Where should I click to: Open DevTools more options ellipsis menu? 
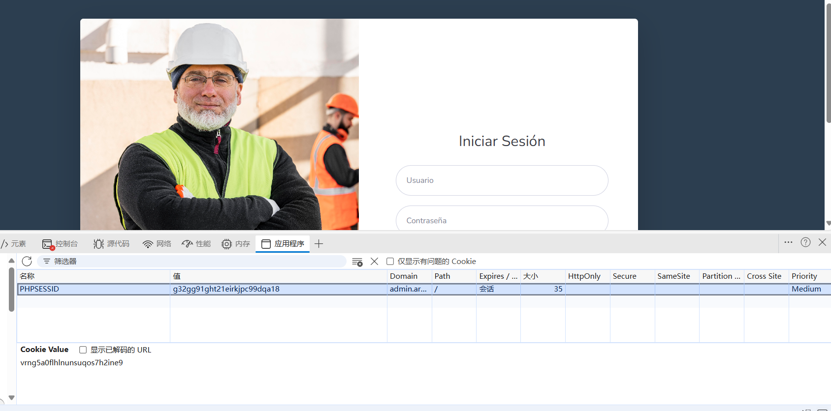click(x=788, y=242)
